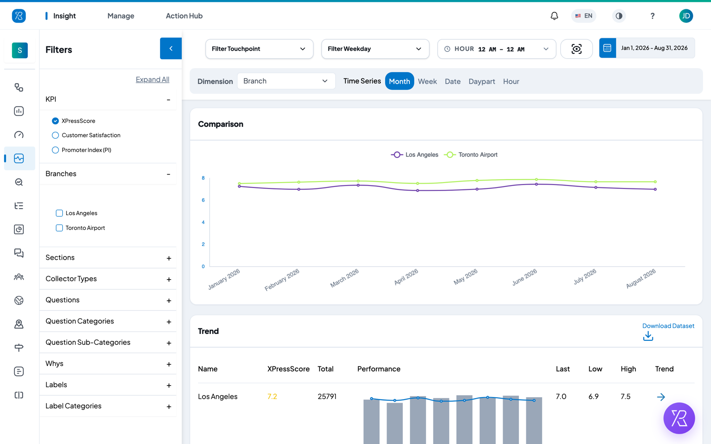Open the Hour range dropdown

click(497, 49)
